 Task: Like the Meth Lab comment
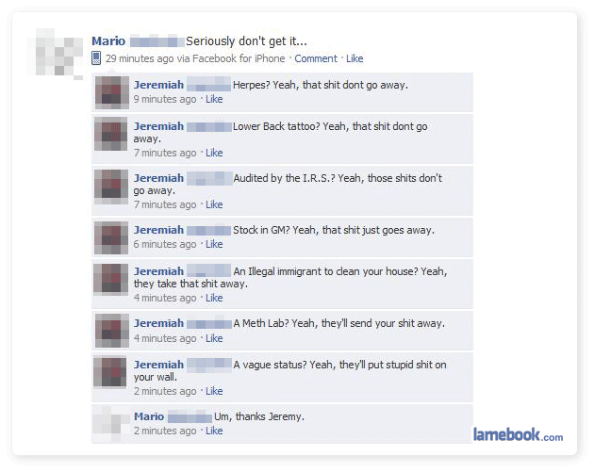click(x=214, y=338)
